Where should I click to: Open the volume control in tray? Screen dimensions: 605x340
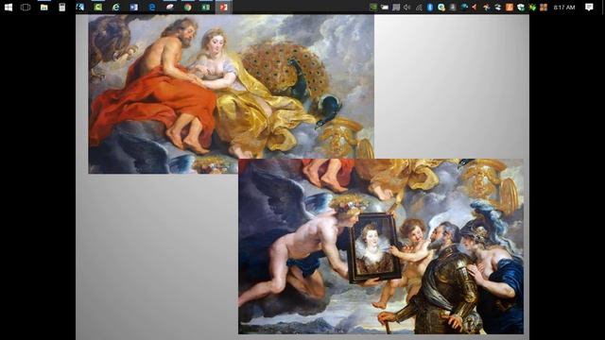[x=407, y=7]
